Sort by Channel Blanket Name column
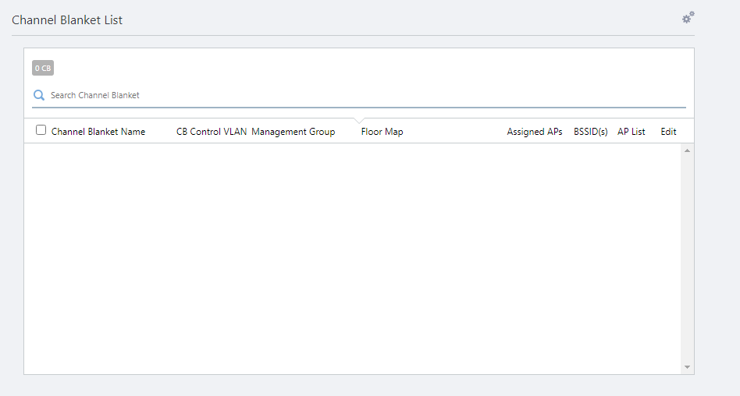 [x=98, y=132]
